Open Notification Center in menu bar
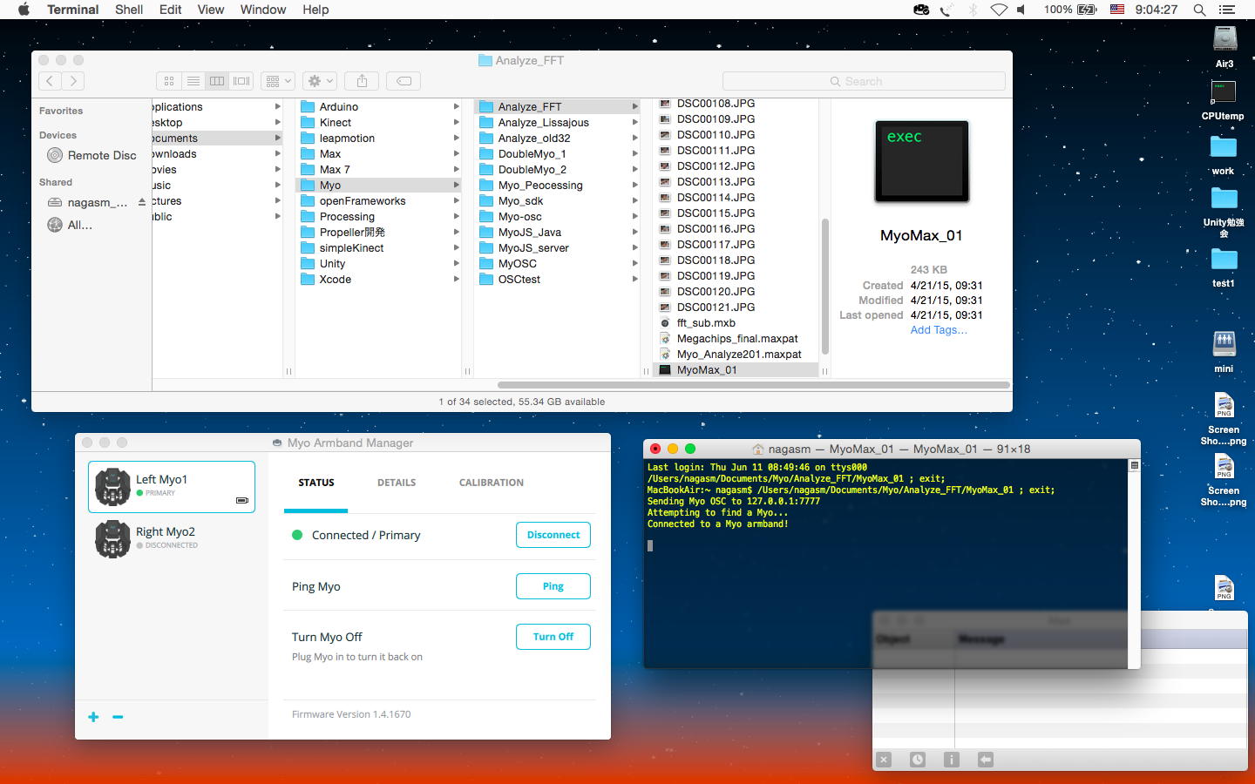The height and width of the screenshot is (784, 1255). pos(1227,10)
